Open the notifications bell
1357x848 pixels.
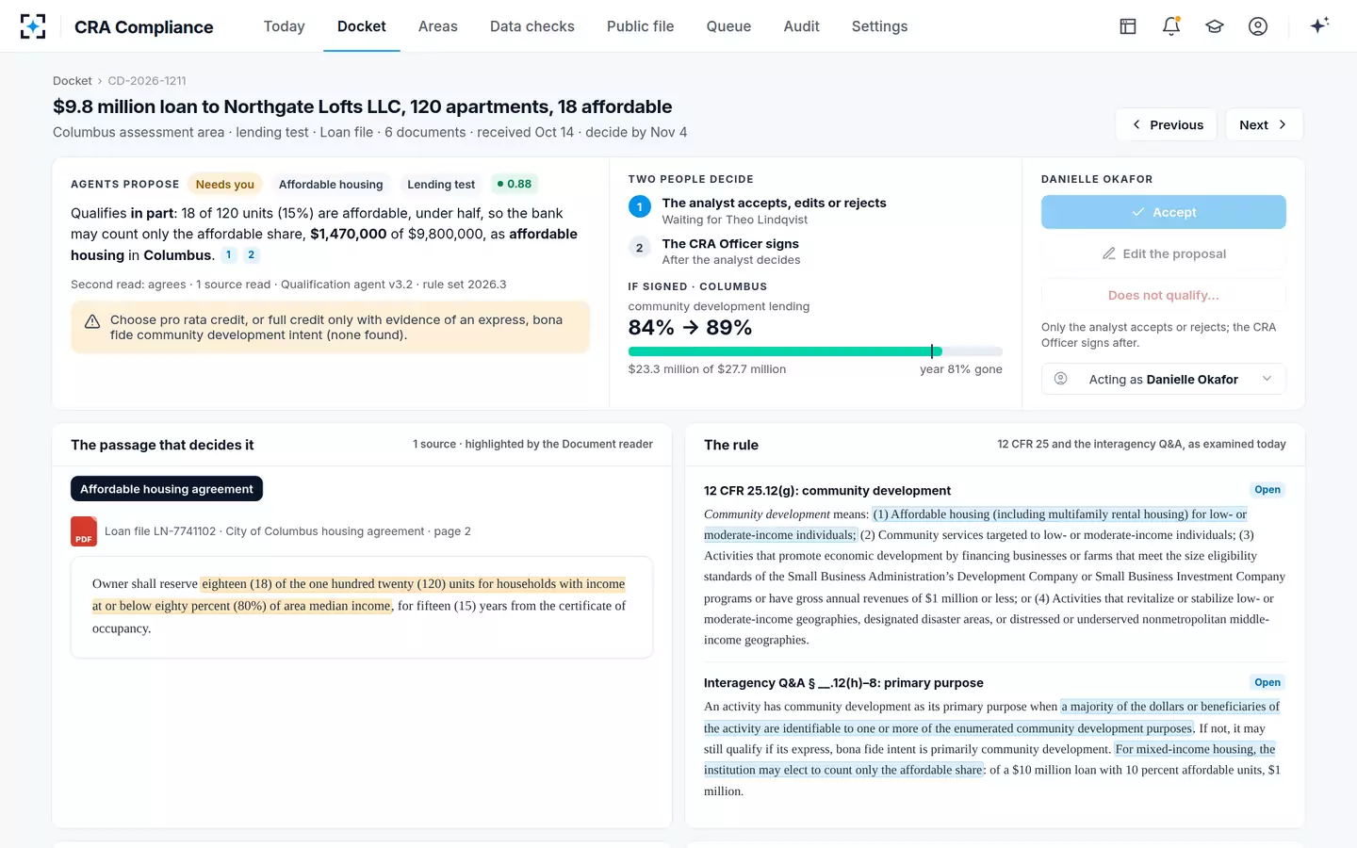click(x=1171, y=26)
